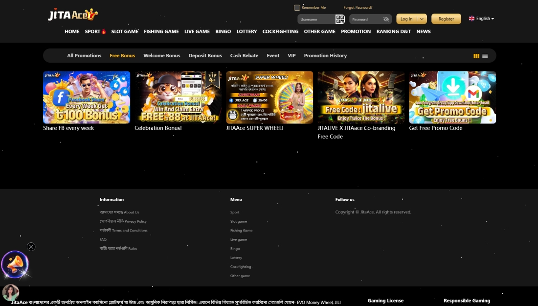Select the Deposit Bonus tab
This screenshot has height=306, width=538.
[205, 56]
